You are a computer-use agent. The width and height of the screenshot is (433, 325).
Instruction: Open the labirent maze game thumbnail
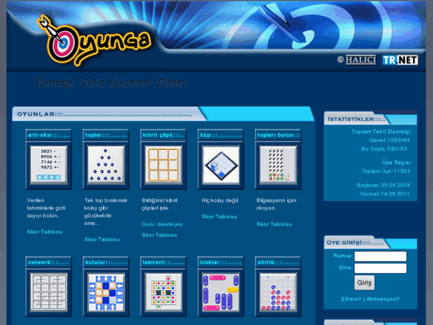click(163, 292)
